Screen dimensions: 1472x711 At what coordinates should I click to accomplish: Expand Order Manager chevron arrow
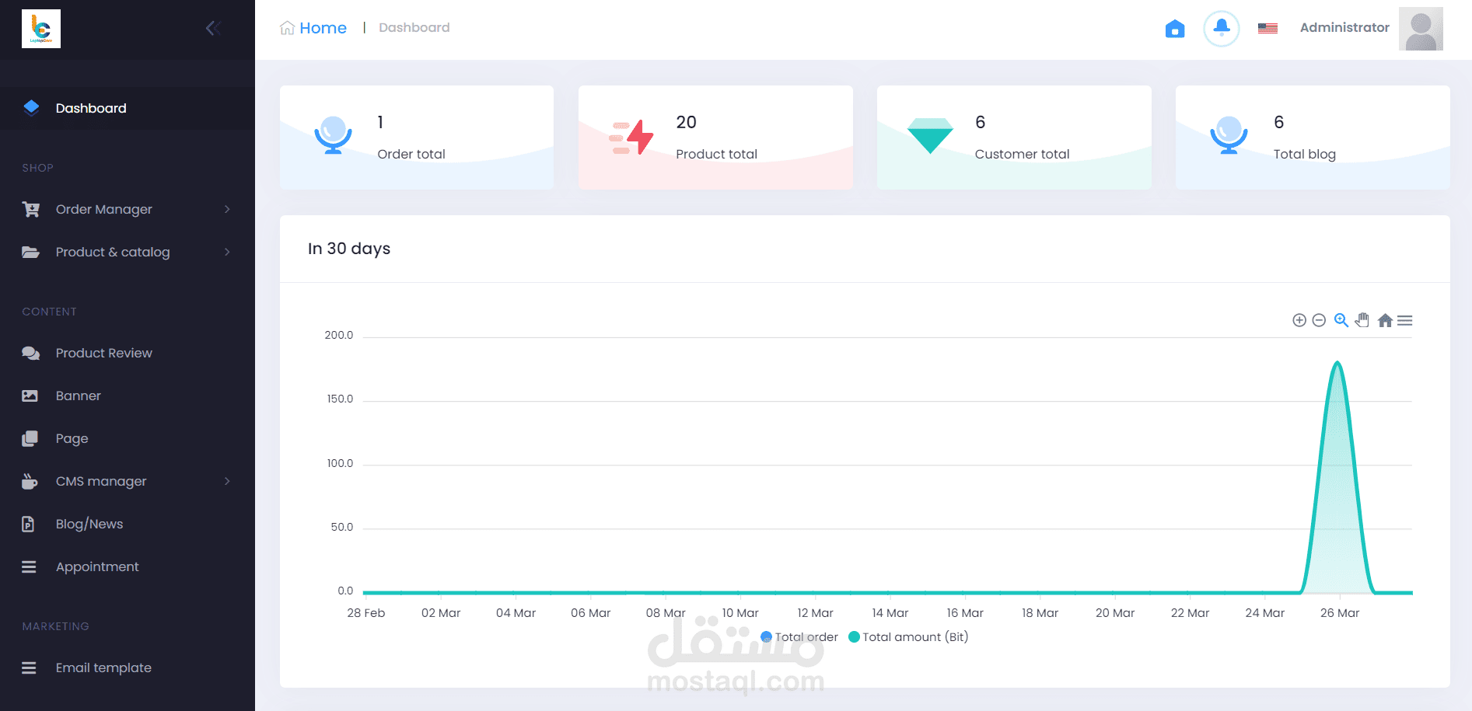pyautogui.click(x=227, y=209)
